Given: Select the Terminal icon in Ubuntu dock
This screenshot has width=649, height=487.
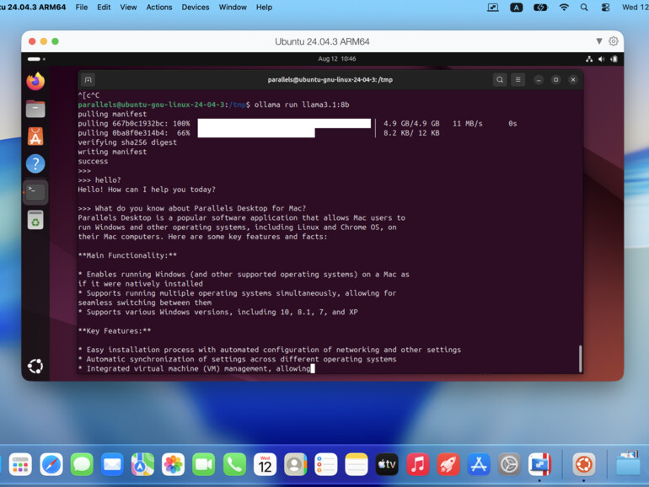Looking at the screenshot, I should tap(35, 191).
